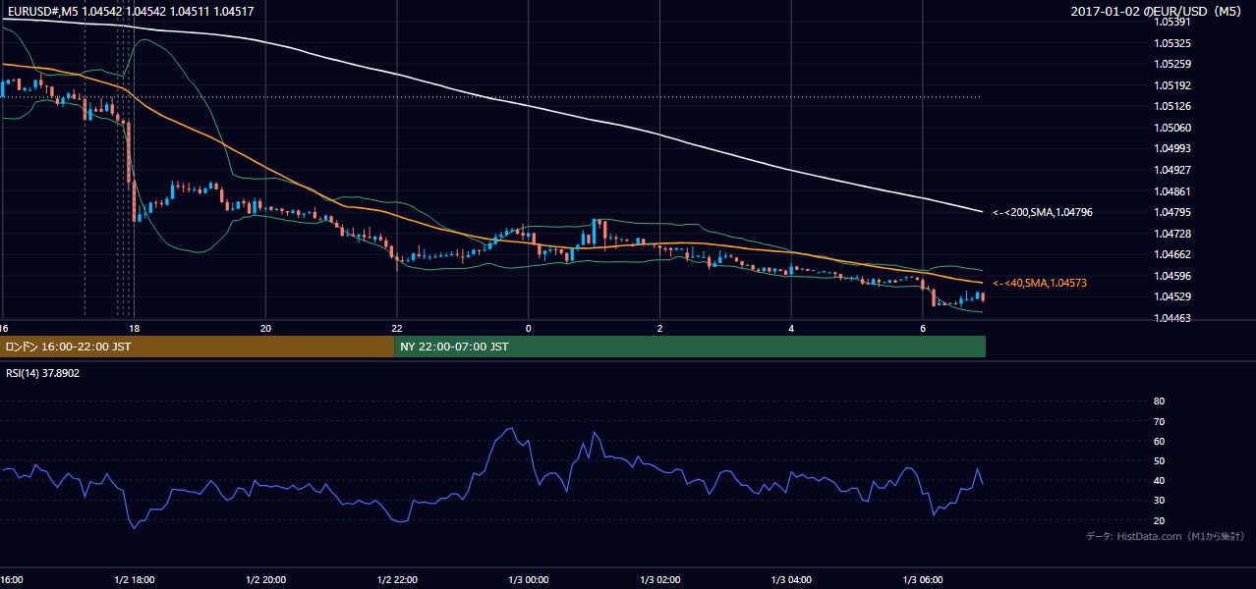Click the 1.04662 price axis label
This screenshot has width=1256, height=589.
point(1172,254)
